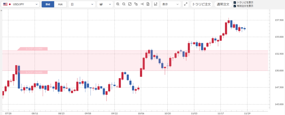Open the 日 timeframe dropdown
285x115 pixels.
pyautogui.click(x=82, y=4)
